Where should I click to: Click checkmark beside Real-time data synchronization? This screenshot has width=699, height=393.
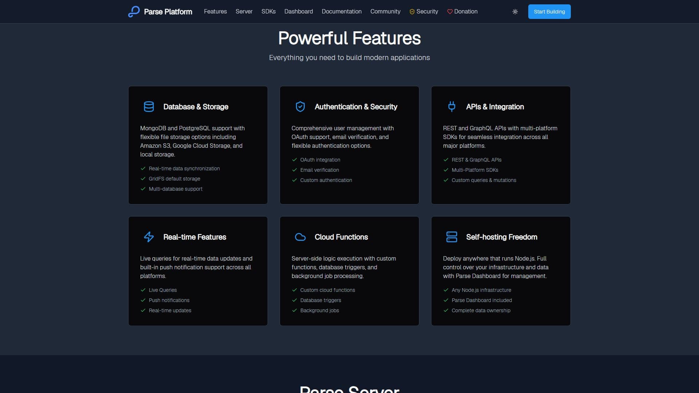[x=143, y=168]
